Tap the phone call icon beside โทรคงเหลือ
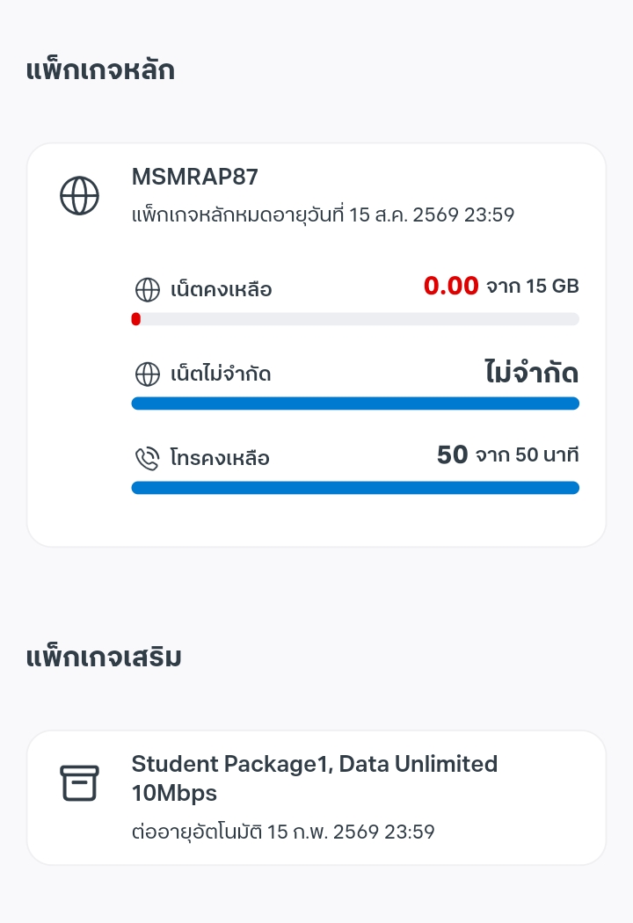Viewport: 633px width, 923px height. [x=147, y=458]
